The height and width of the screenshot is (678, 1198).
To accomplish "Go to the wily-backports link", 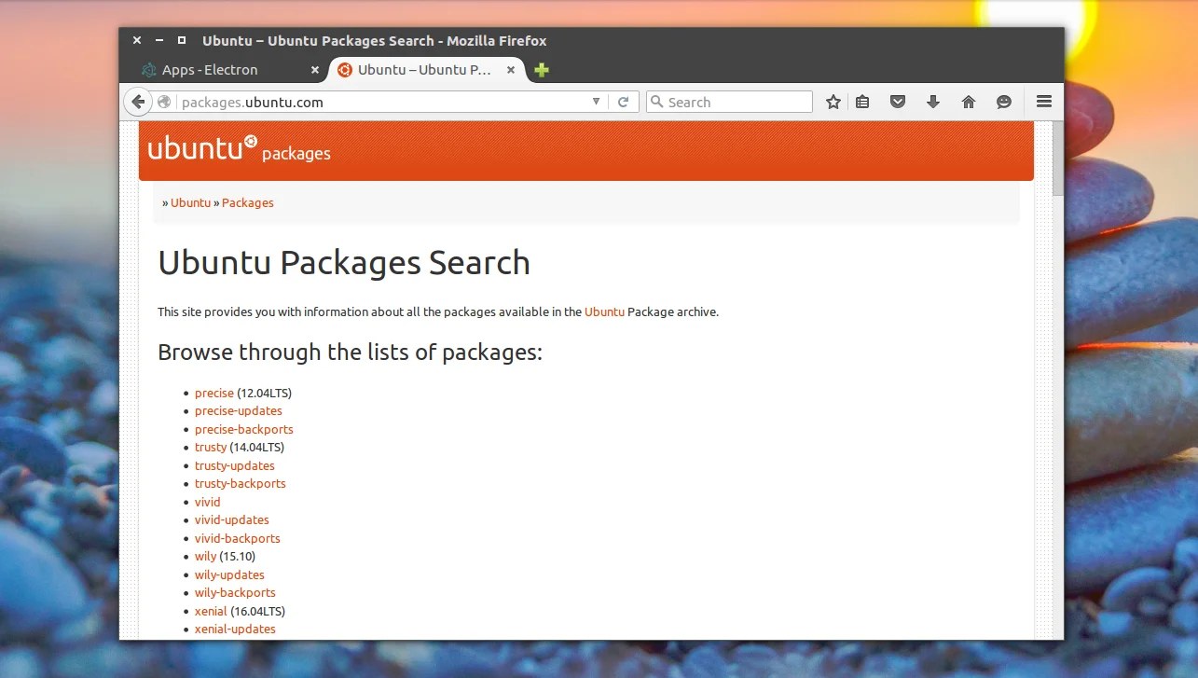I will (x=235, y=592).
